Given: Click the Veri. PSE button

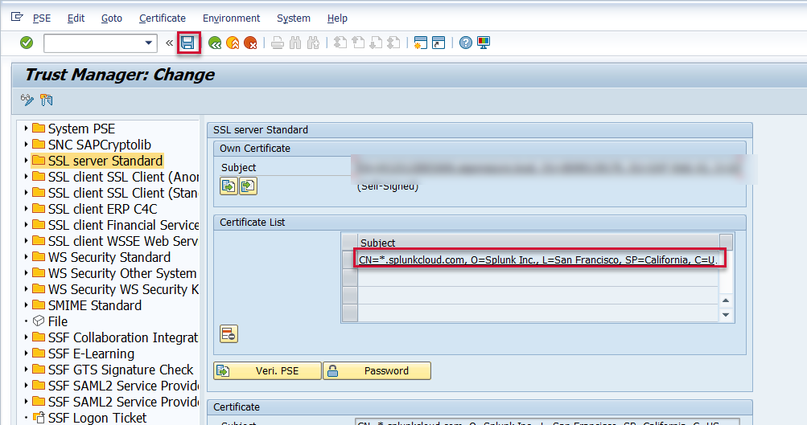Looking at the screenshot, I should click(x=267, y=370).
